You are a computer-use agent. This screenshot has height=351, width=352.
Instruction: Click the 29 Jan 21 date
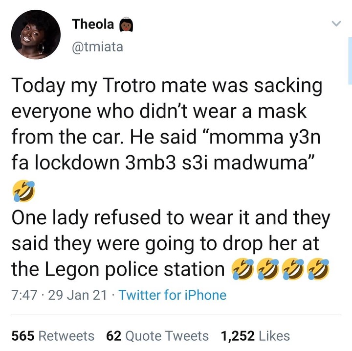pos(77,295)
